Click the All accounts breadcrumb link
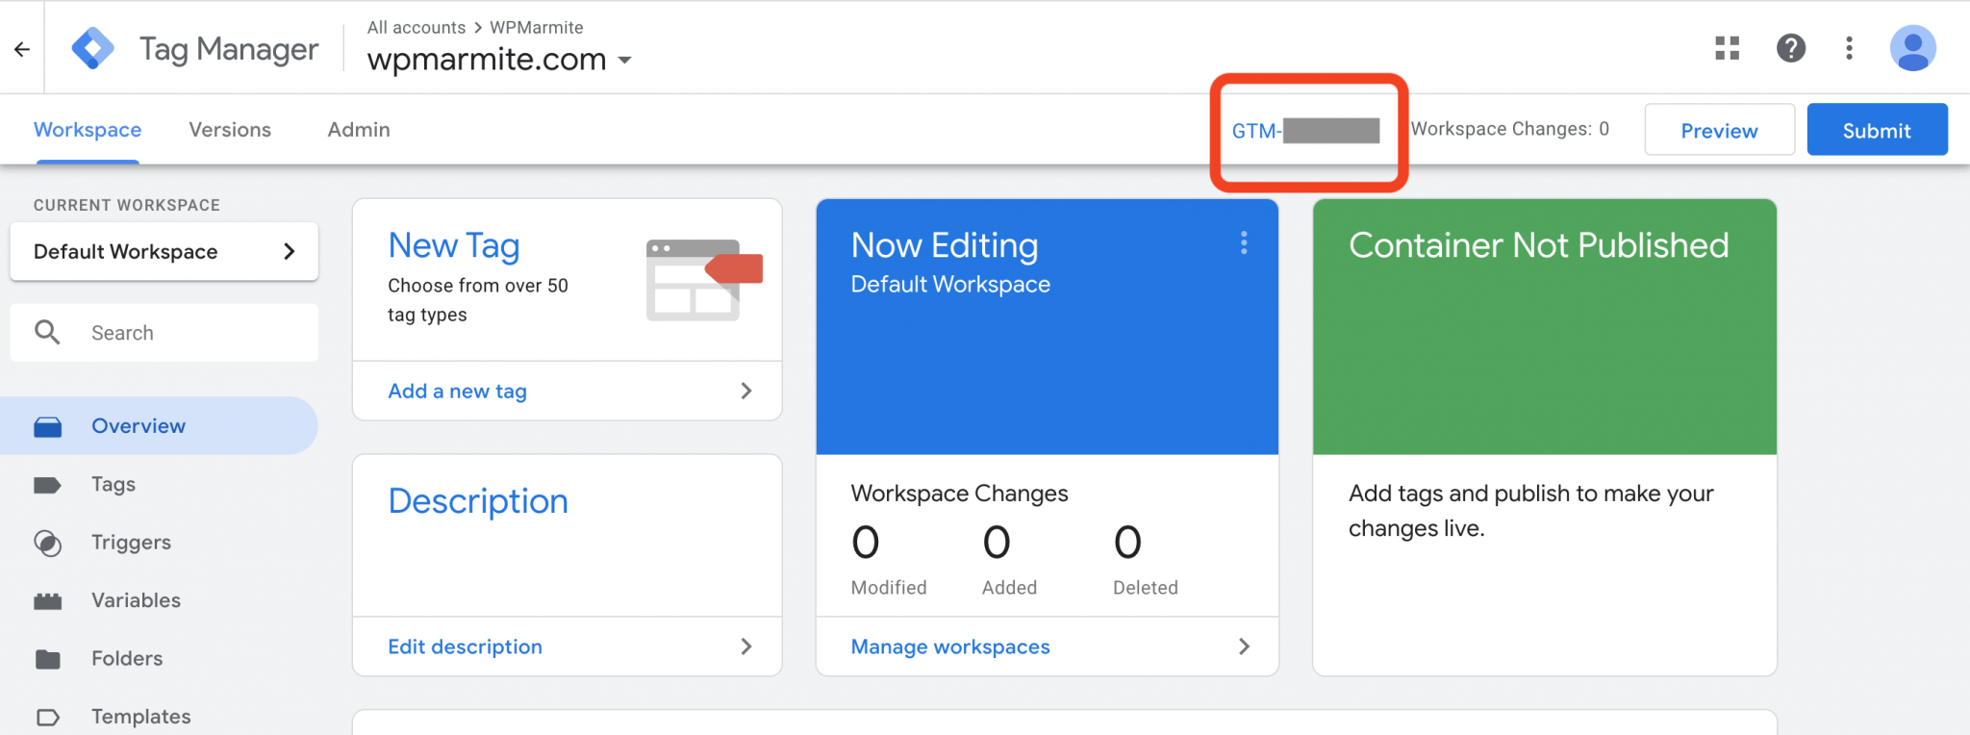Image resolution: width=1970 pixels, height=735 pixels. coord(417,27)
